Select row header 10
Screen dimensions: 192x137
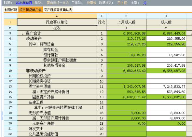[x=10, y=71]
